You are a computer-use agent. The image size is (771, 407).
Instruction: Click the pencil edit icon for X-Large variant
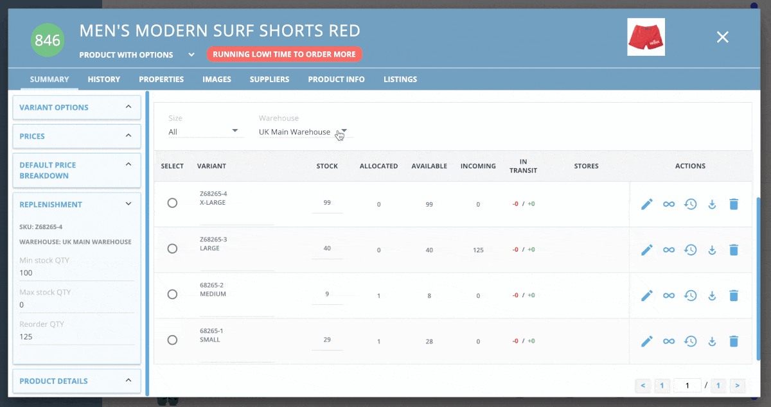click(x=647, y=204)
